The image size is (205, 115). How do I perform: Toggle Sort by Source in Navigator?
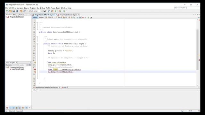pyautogui.click(x=29, y=108)
